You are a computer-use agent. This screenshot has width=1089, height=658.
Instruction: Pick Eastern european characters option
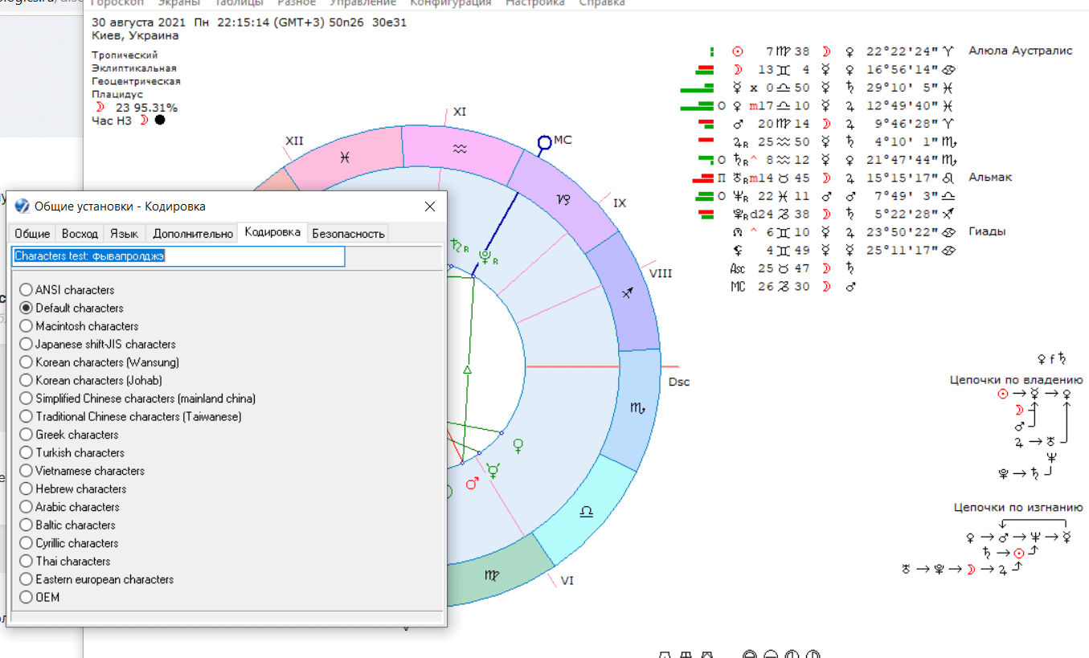point(97,579)
